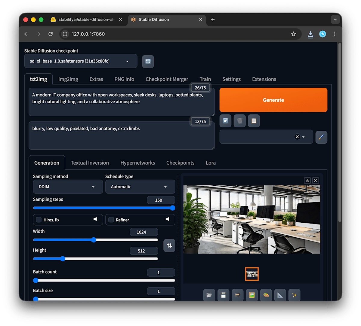361x326 pixels.
Task: Close the image preview with X
Action: click(315, 180)
